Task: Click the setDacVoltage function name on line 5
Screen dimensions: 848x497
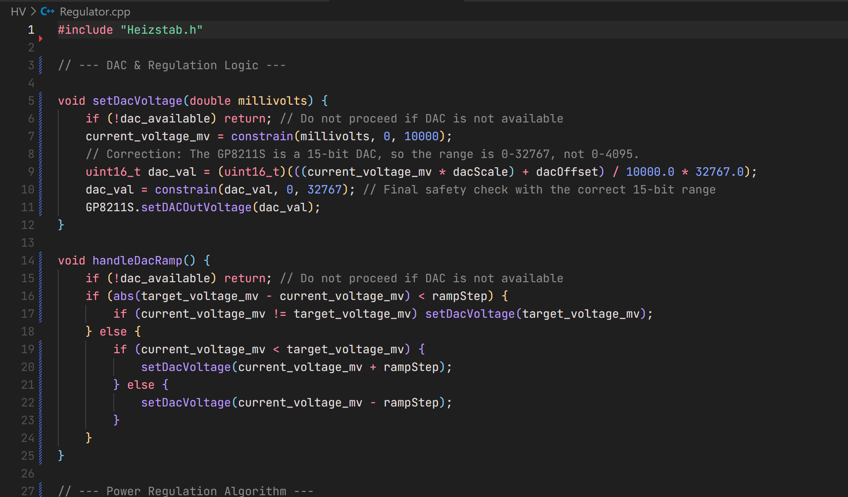Action: point(137,101)
